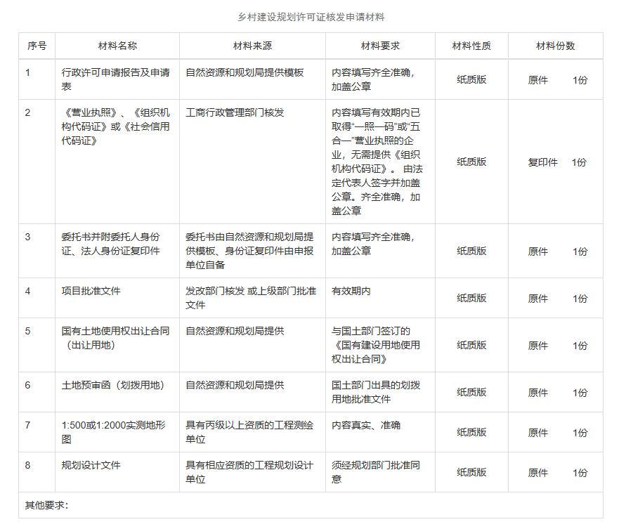
Task: Click the 内容真实、准确 requirement cell
Action: [x=366, y=425]
